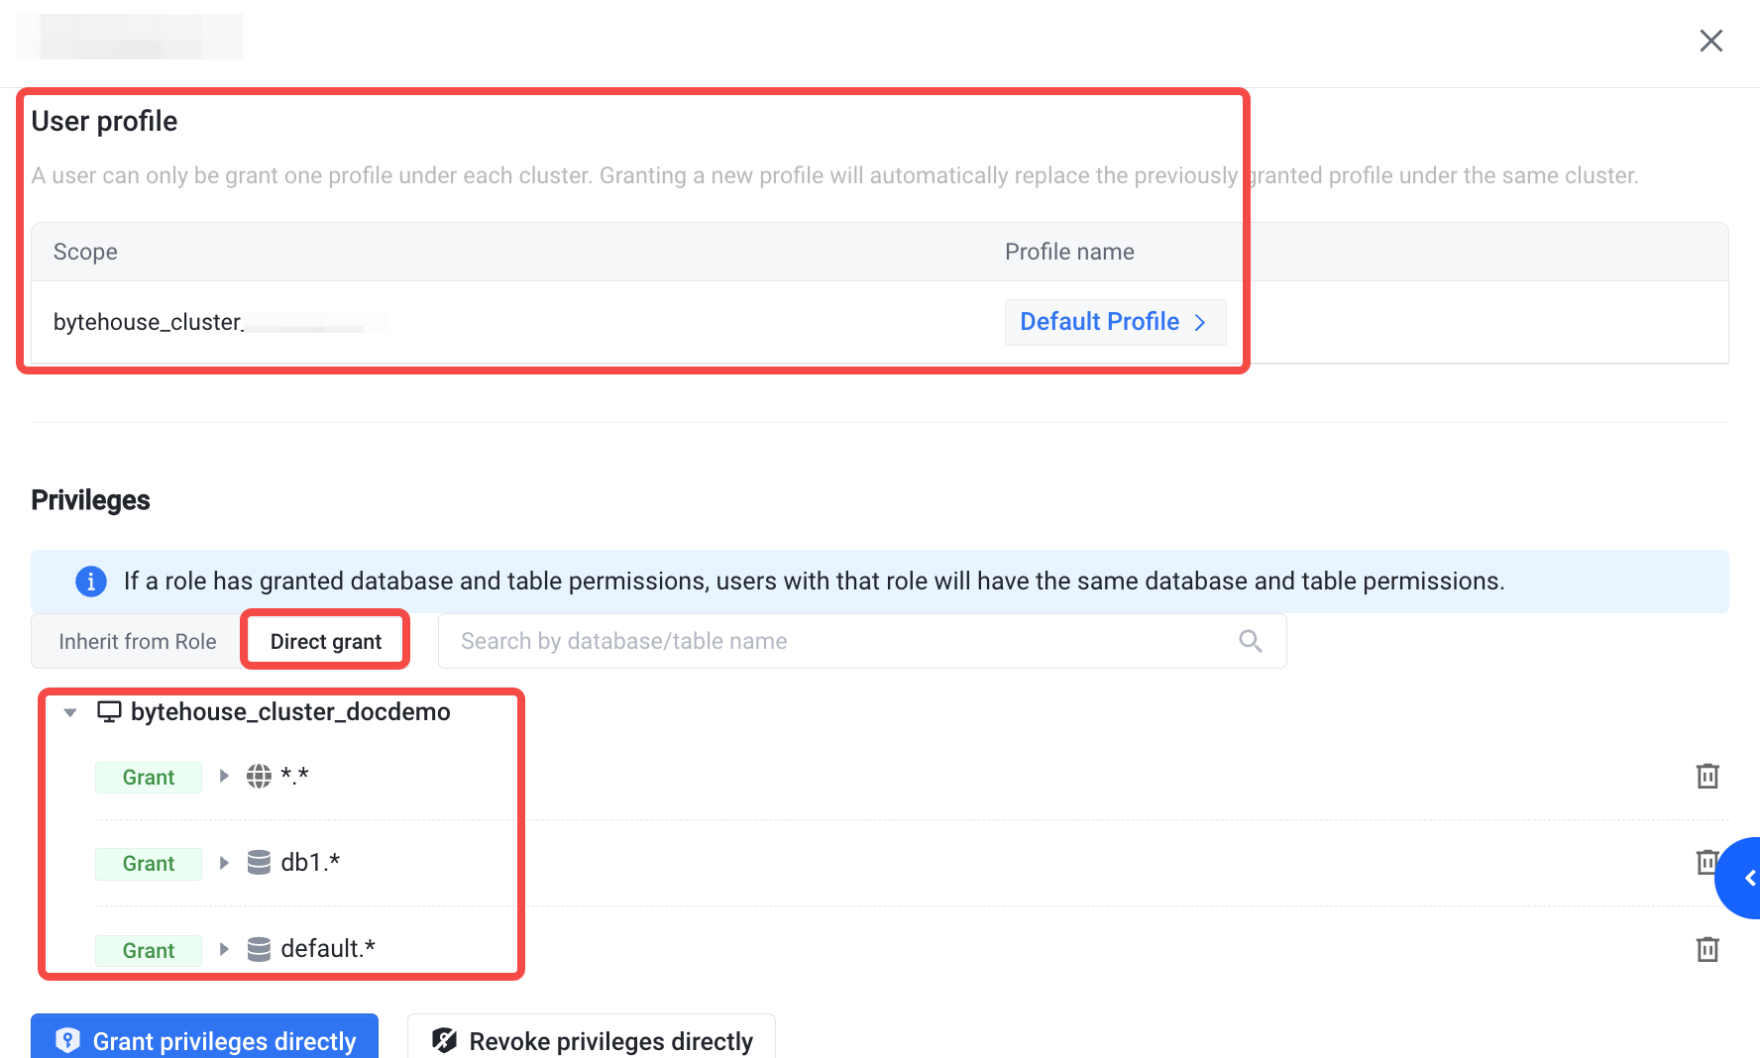Viewport: 1760px width, 1058px height.
Task: Click trash icon for db1.* privilege
Action: click(x=1706, y=862)
